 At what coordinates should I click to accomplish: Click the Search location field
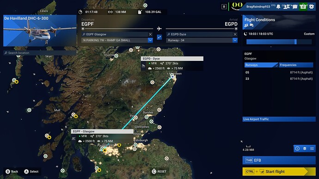tap(40, 53)
